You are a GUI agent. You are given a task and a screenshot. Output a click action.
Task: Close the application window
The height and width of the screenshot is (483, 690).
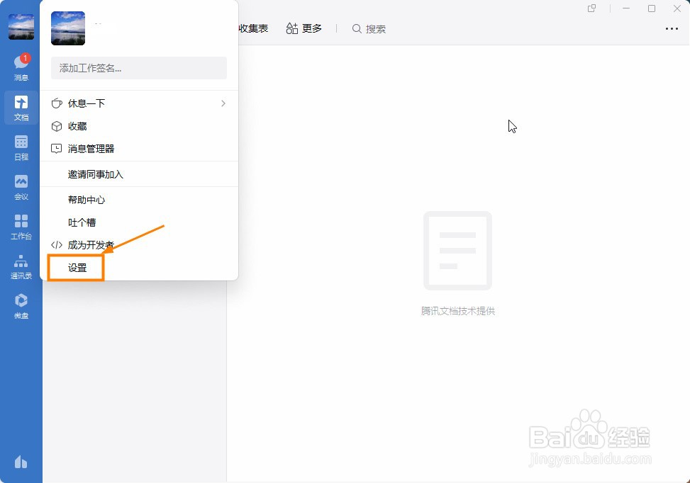pos(677,8)
